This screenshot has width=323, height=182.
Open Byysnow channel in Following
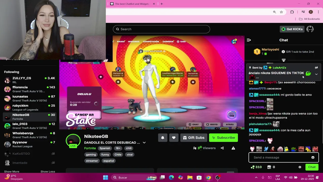point(30,144)
